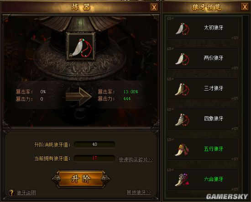Click the question mark help icon
This screenshot has width=251, height=202.
click(x=11, y=193)
